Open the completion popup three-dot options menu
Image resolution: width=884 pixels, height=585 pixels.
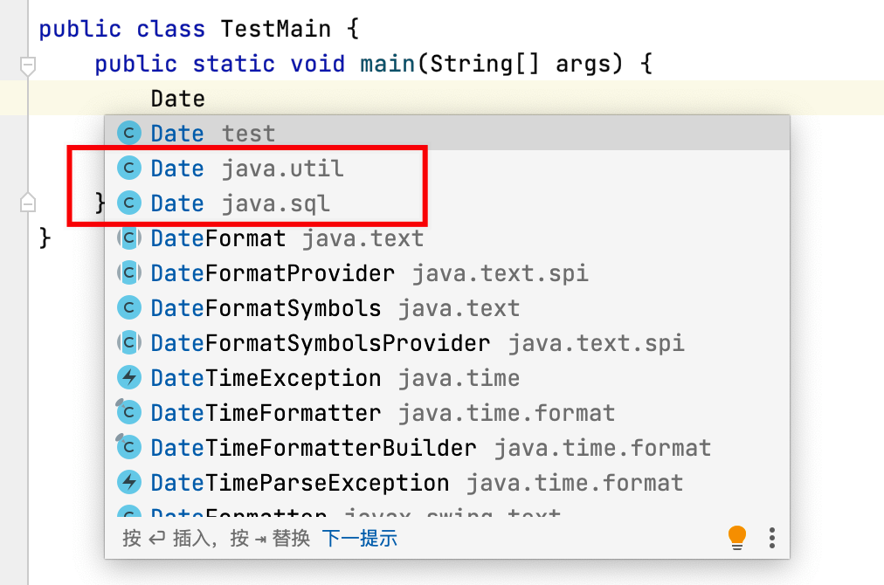[771, 537]
